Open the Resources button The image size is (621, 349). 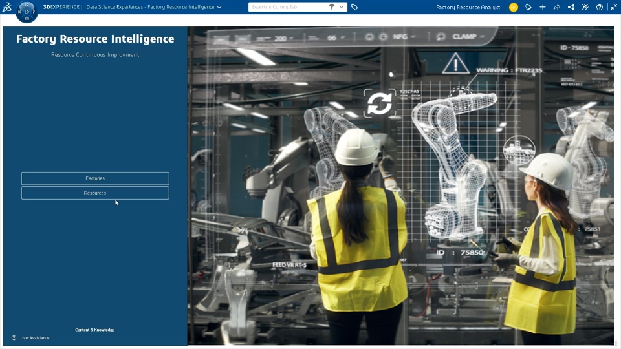tap(95, 193)
